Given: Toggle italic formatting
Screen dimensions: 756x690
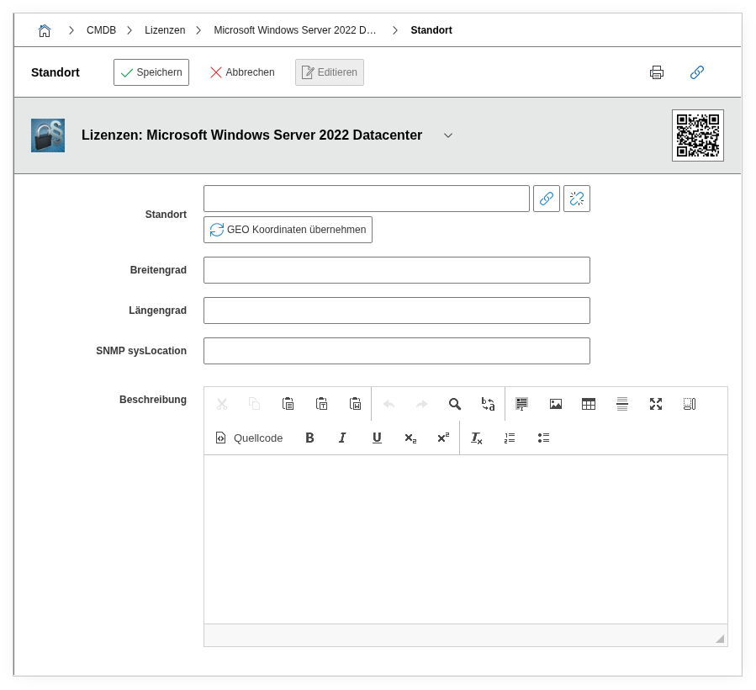Looking at the screenshot, I should pos(342,438).
